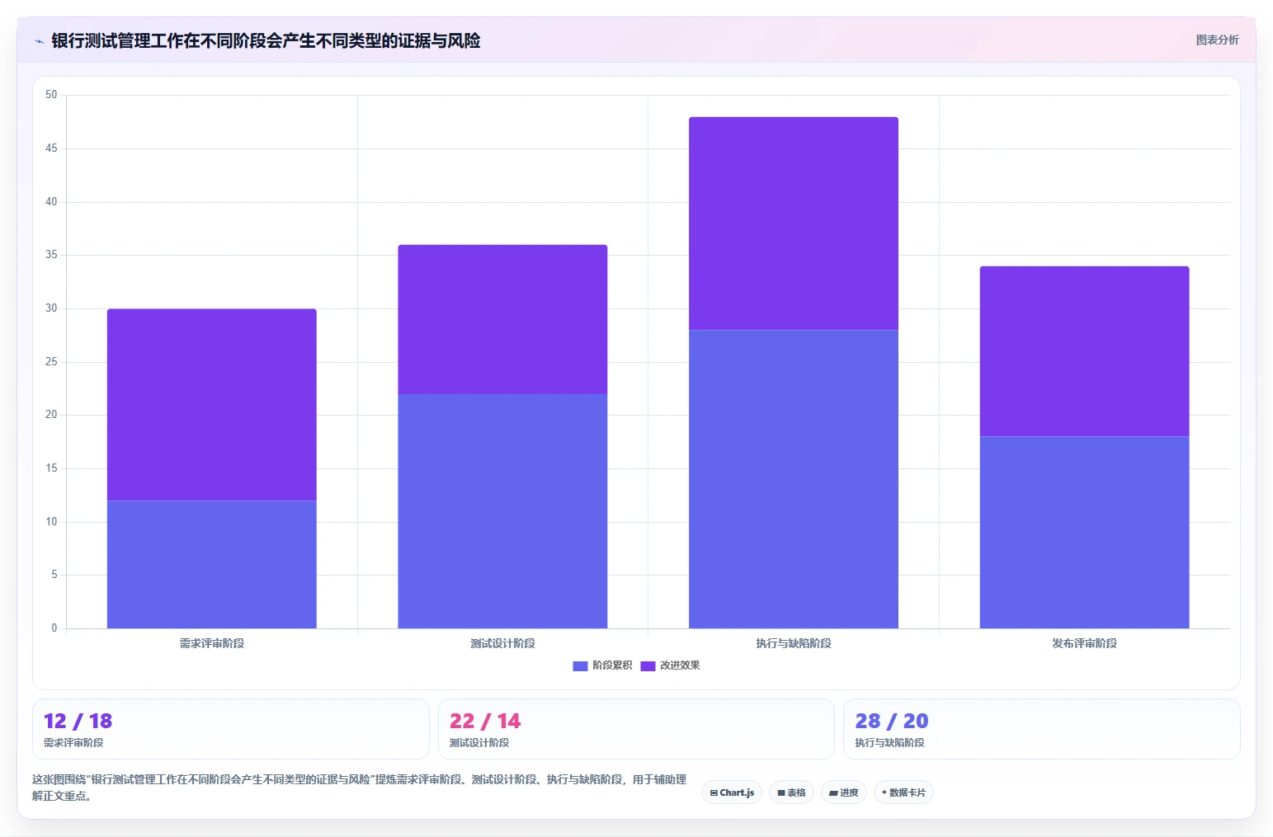This screenshot has height=837, width=1273.
Task: Click the Chart.js tag
Action: (732, 792)
